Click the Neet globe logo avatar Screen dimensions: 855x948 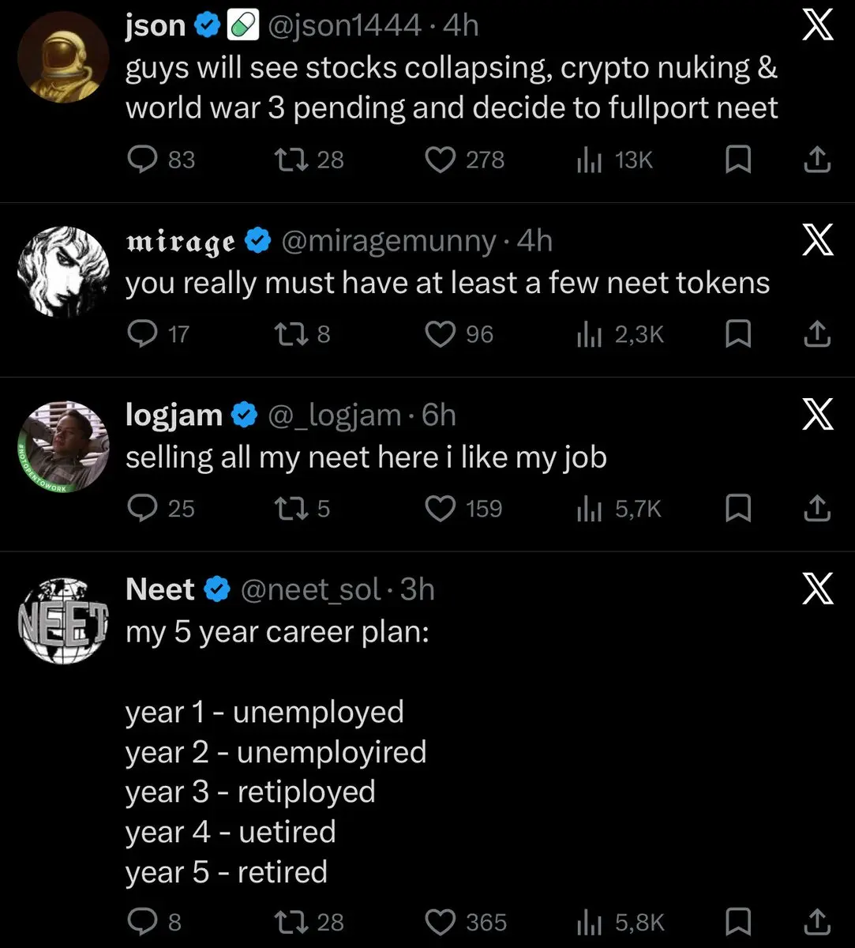point(63,621)
